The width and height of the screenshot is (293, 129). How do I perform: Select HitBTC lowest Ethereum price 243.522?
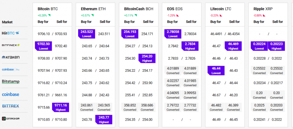87,34
